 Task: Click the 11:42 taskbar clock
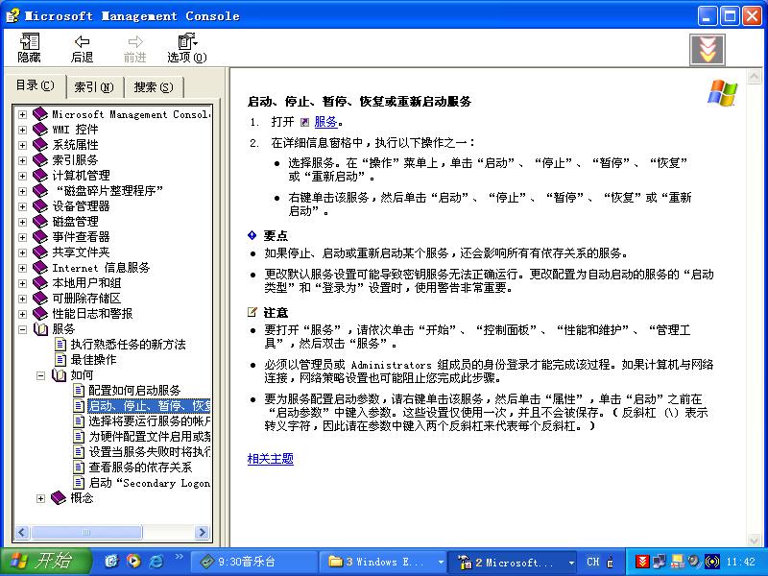click(x=740, y=562)
